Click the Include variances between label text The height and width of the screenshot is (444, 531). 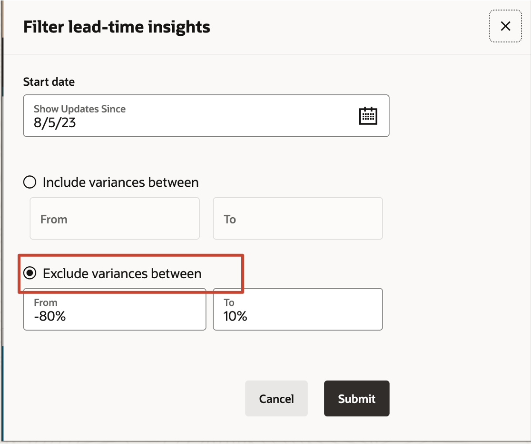[x=120, y=182]
